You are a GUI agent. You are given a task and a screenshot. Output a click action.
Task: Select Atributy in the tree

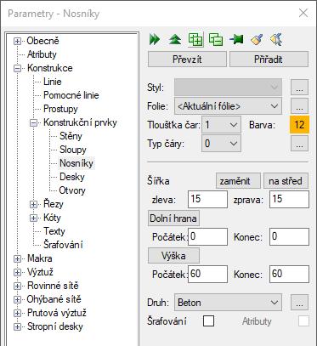click(x=42, y=54)
